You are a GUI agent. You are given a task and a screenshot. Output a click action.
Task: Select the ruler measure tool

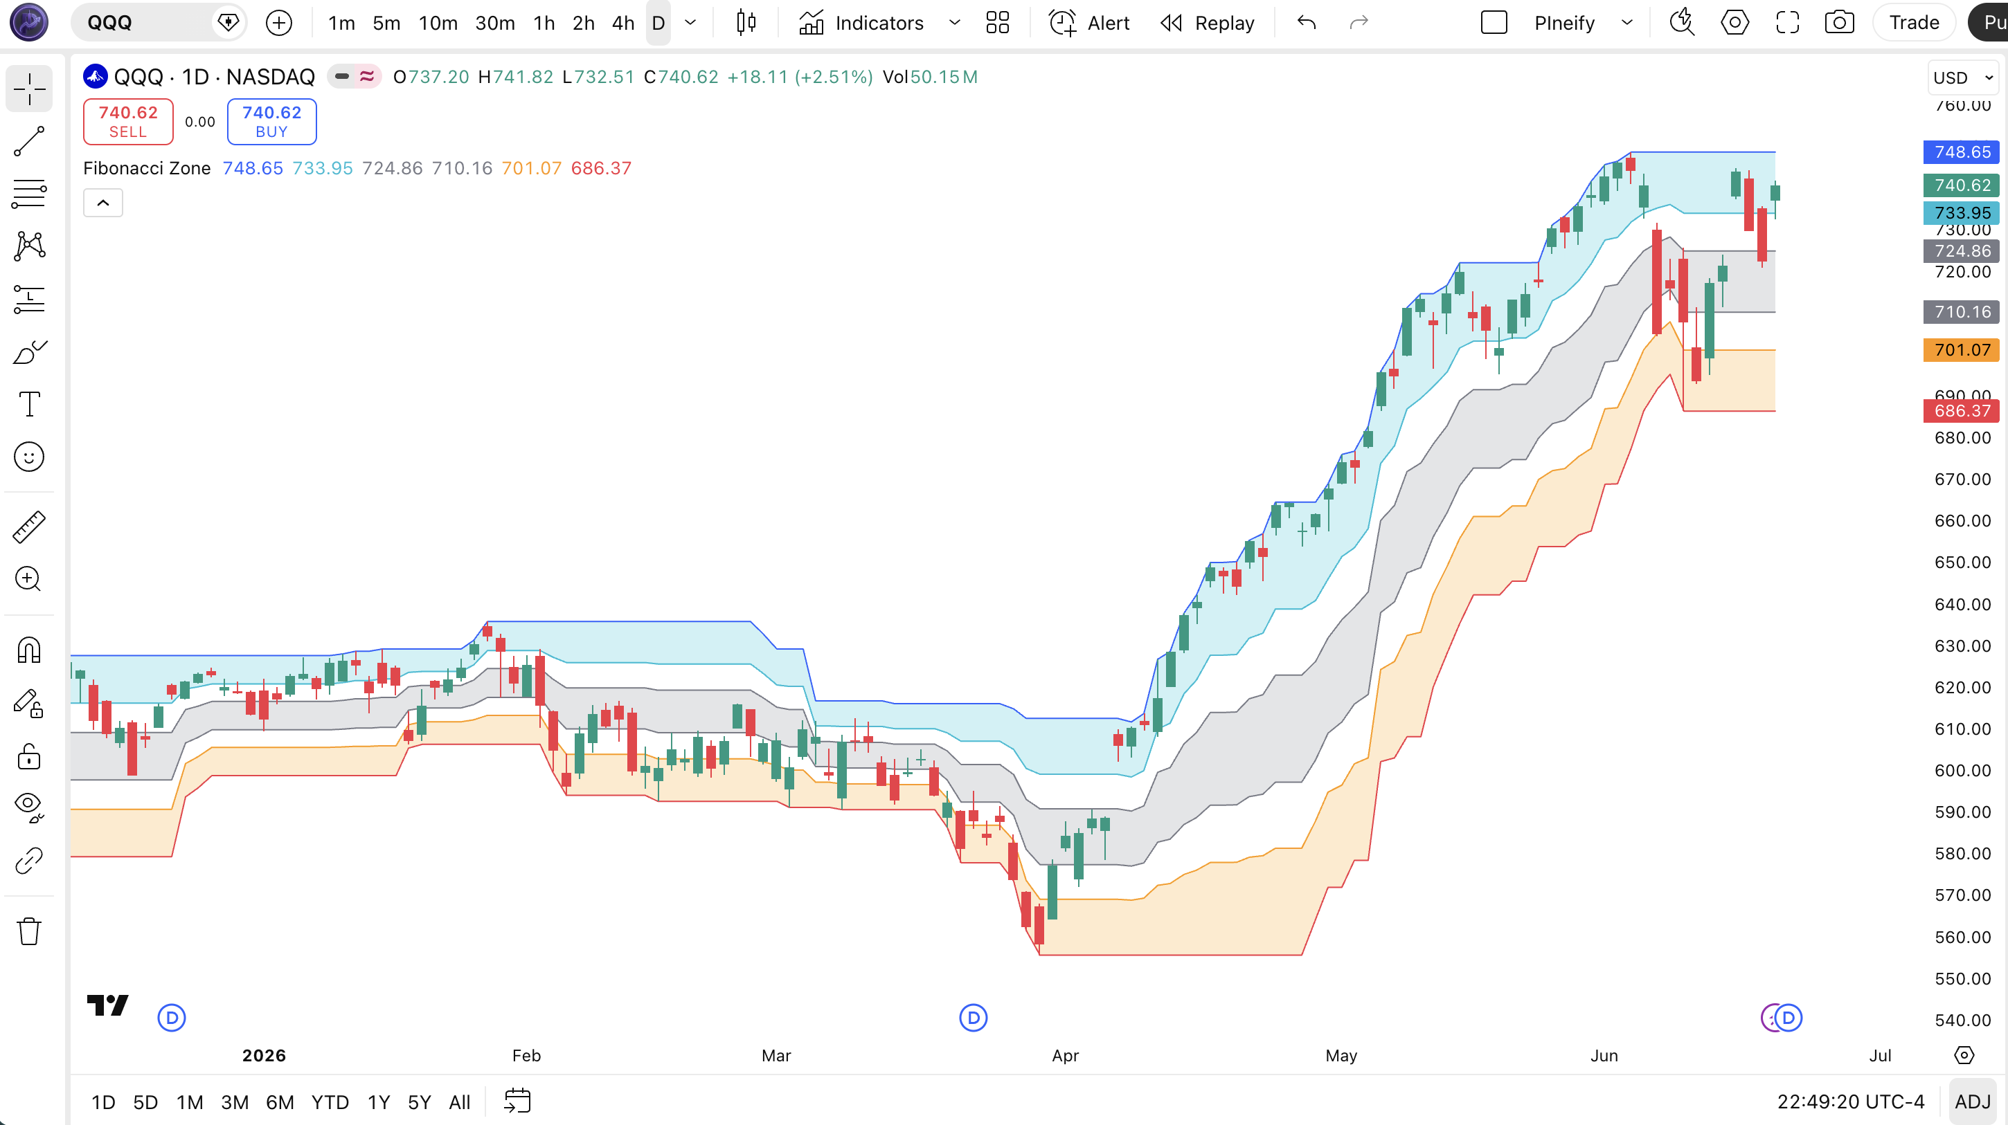29,527
